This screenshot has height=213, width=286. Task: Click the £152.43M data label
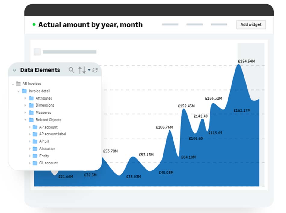click(186, 106)
